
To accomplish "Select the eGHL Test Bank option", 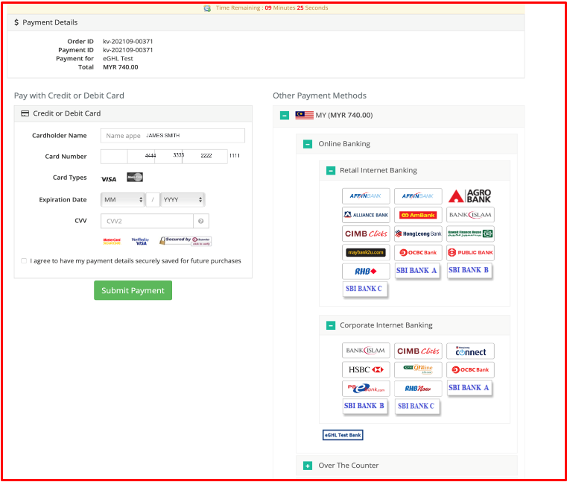I will (343, 435).
